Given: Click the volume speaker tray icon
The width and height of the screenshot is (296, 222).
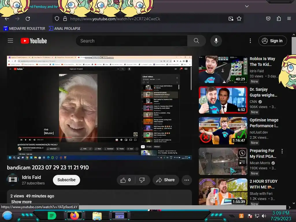Looking at the screenshot, I should coord(264,216).
